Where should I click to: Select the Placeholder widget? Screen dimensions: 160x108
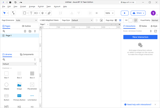[x=32, y=86]
